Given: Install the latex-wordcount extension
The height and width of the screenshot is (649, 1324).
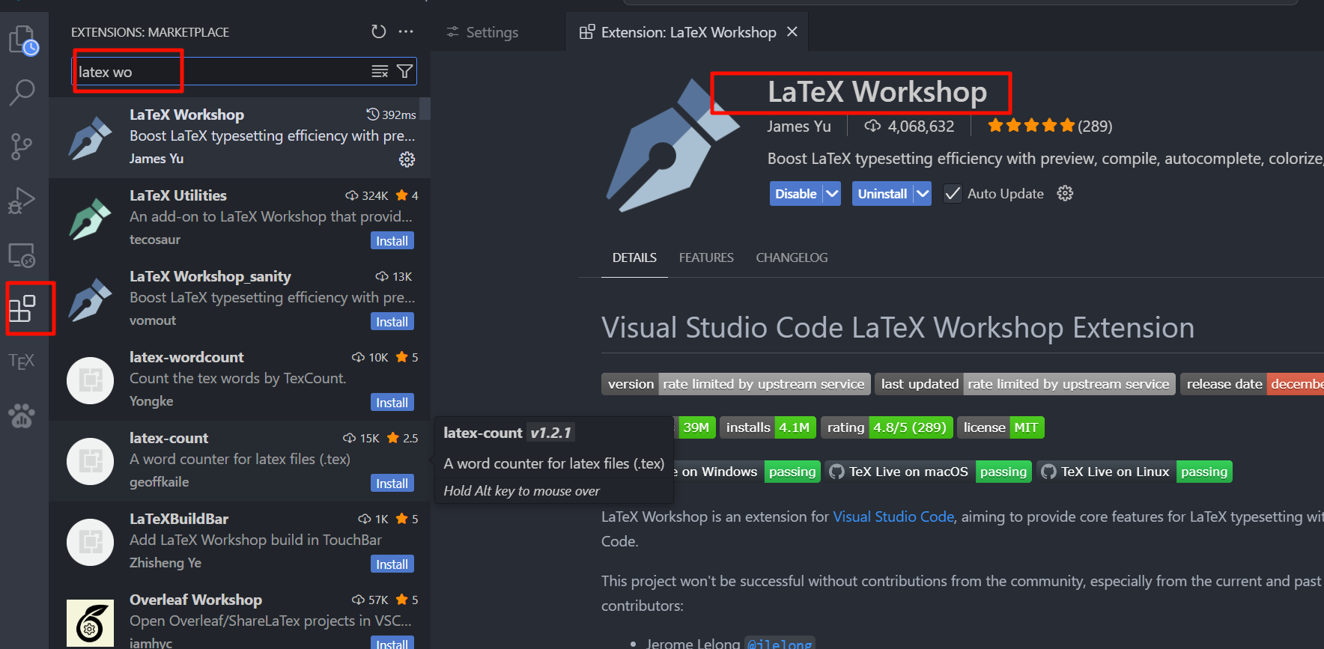Looking at the screenshot, I should tap(392, 402).
